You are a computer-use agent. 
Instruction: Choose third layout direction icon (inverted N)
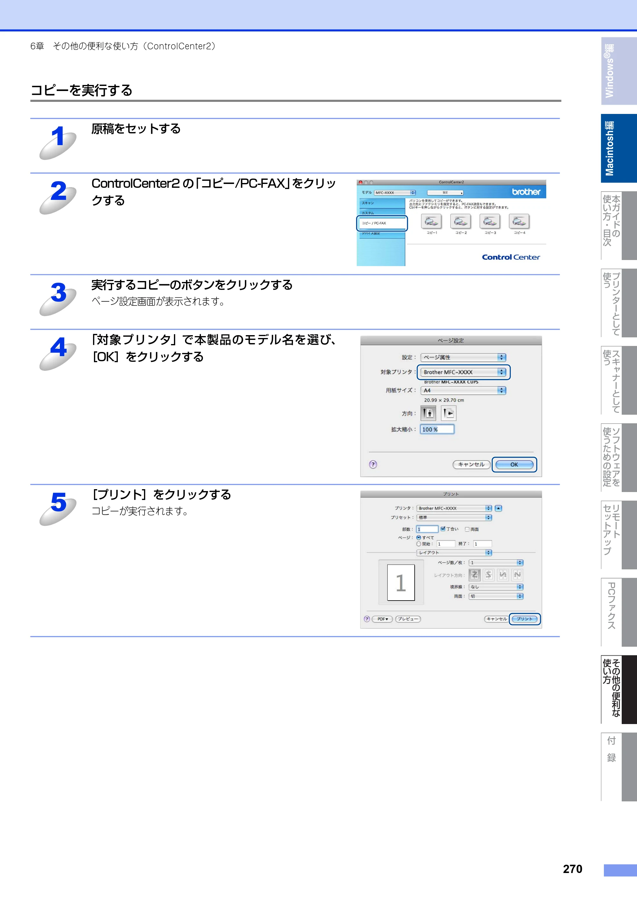coord(503,574)
